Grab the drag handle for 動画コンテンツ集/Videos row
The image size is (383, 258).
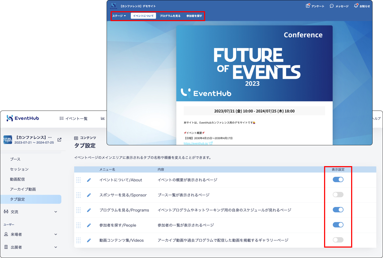click(78, 240)
